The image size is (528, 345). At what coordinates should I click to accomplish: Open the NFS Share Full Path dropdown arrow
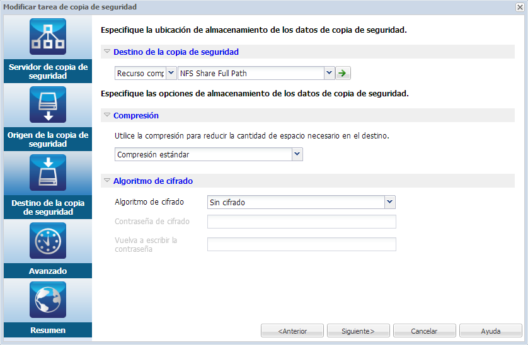click(x=328, y=73)
